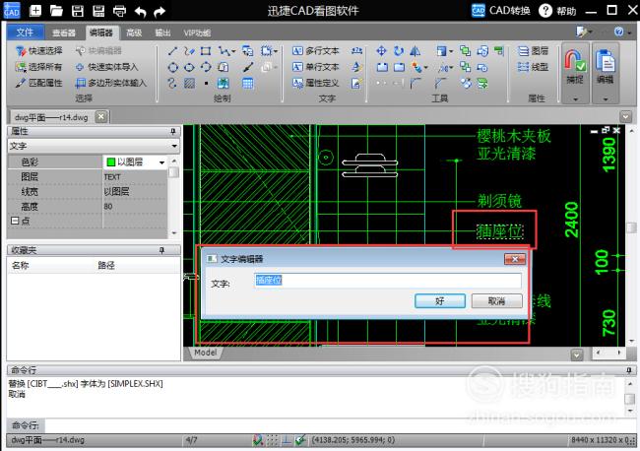Open the color 'By Layer' dropdown
The width and height of the screenshot is (640, 451).
(162, 162)
